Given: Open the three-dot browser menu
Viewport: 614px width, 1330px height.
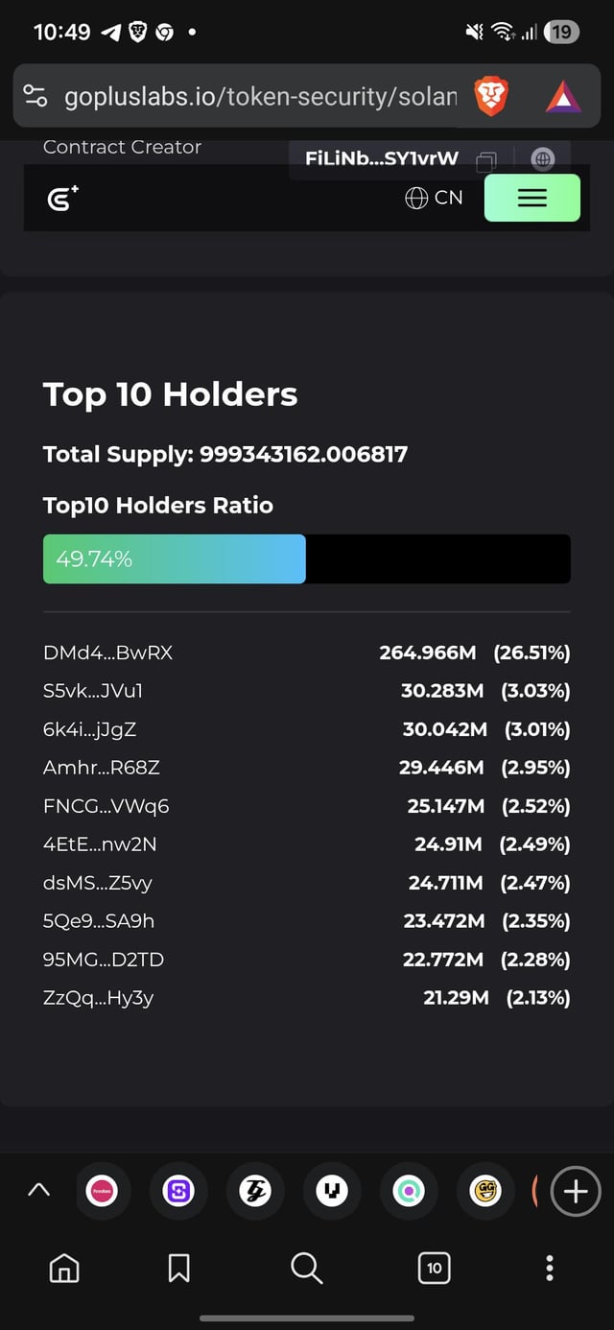Looking at the screenshot, I should [549, 1269].
